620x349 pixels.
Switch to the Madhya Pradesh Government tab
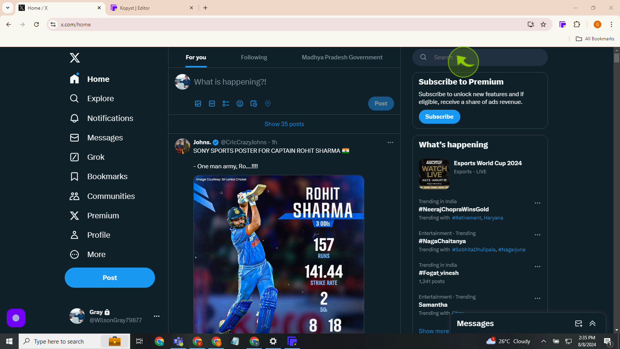pyautogui.click(x=342, y=57)
